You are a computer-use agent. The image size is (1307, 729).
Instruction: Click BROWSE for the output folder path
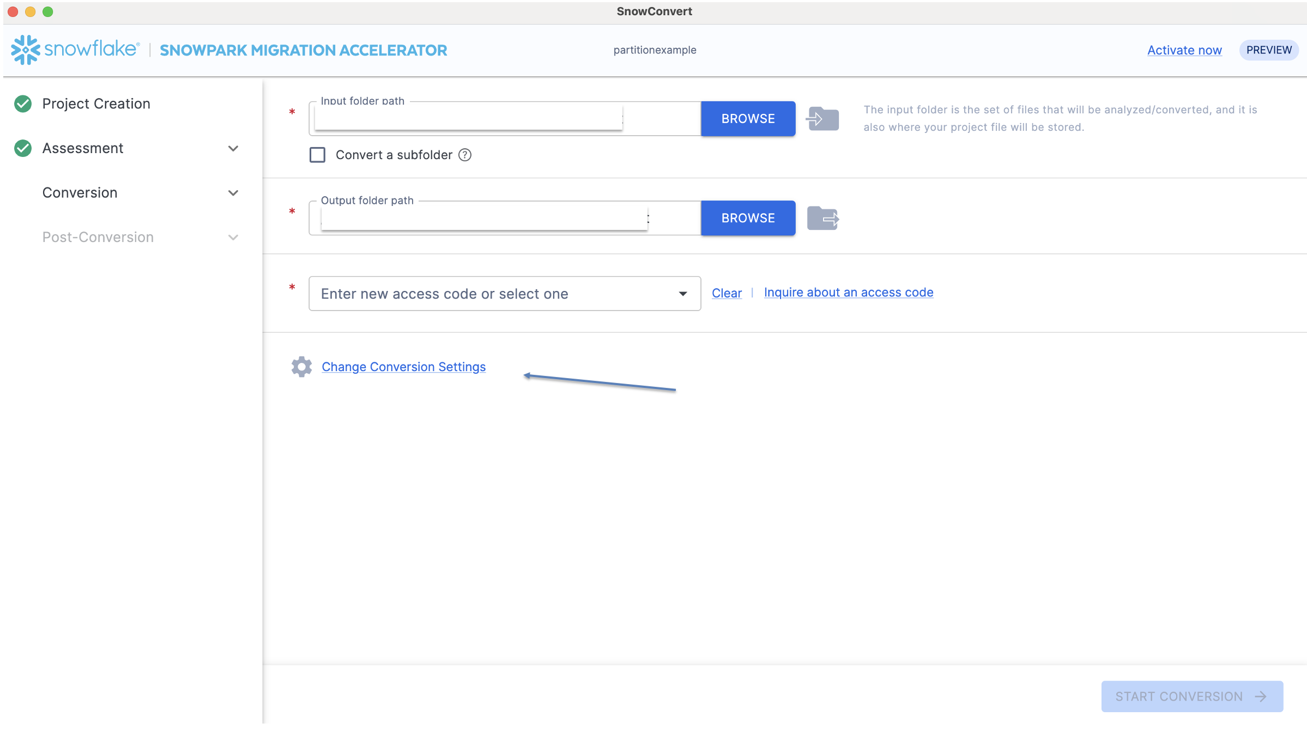tap(748, 218)
